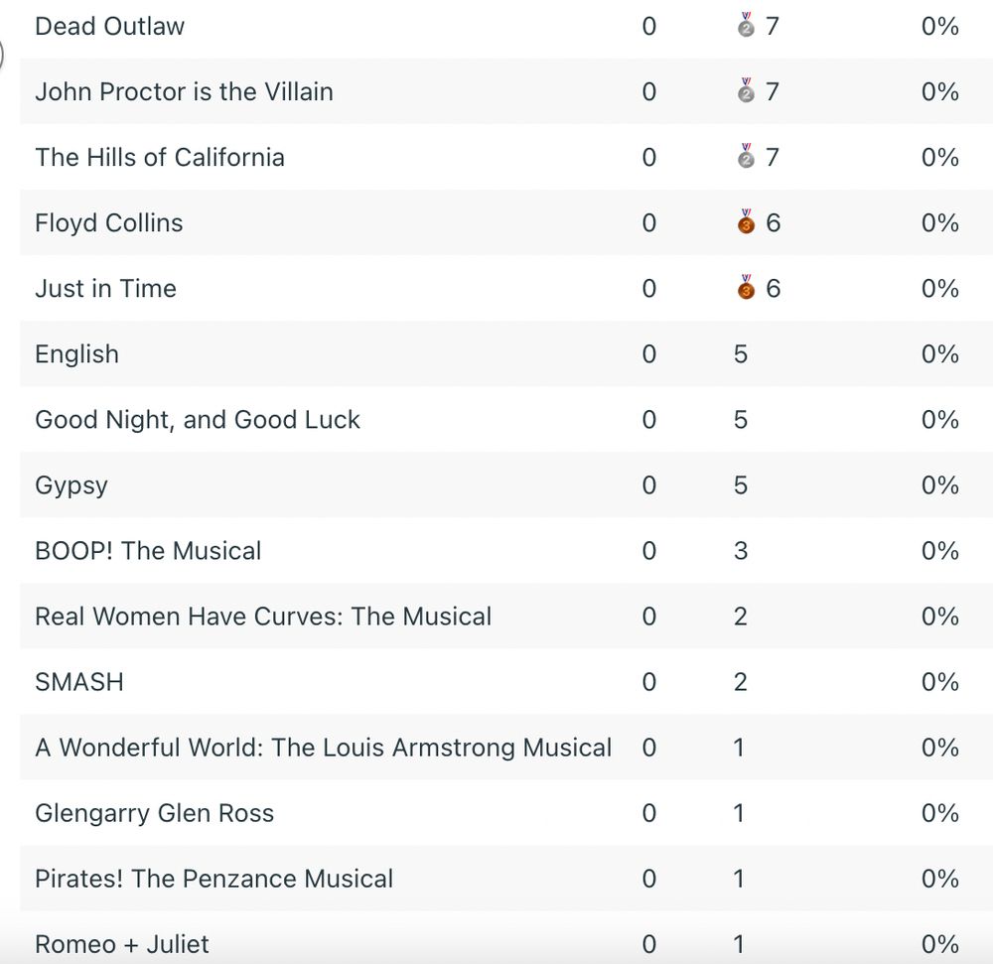
Task: Select Glengarry Glen Ross title
Action: (x=154, y=813)
